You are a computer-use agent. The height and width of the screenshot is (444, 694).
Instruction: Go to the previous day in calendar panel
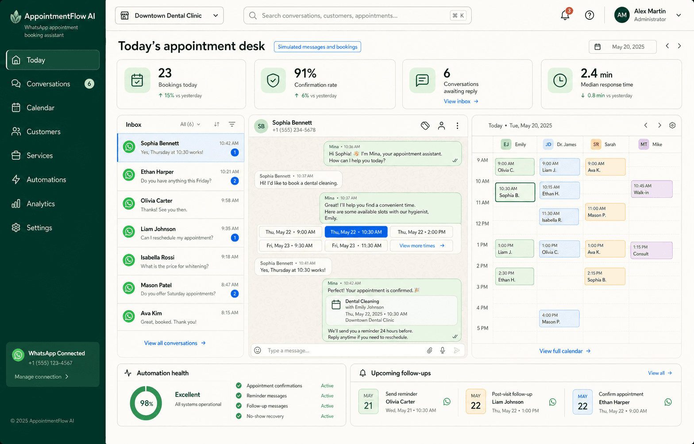tap(646, 125)
